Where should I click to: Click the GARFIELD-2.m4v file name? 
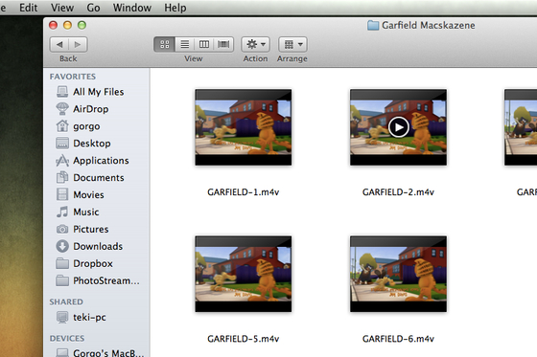pos(398,192)
